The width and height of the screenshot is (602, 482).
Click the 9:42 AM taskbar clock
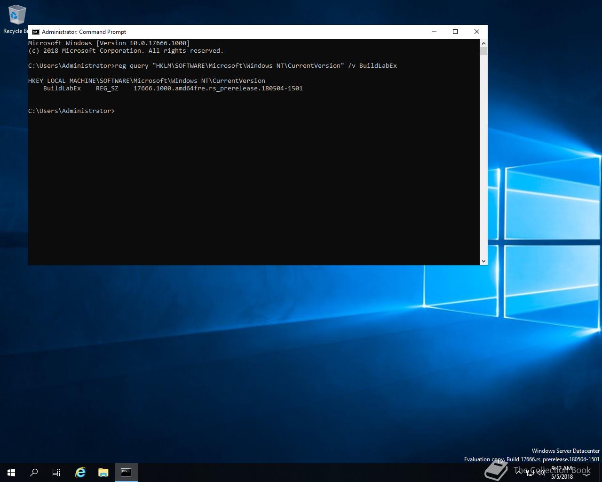562,473
